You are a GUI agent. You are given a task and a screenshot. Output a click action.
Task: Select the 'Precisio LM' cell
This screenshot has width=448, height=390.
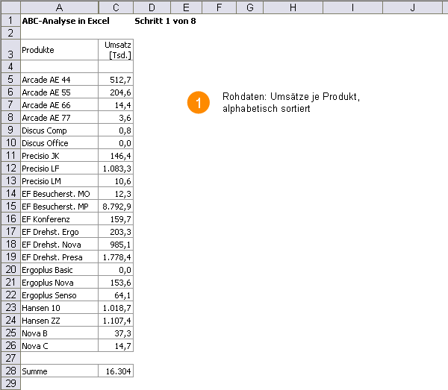tap(60, 181)
